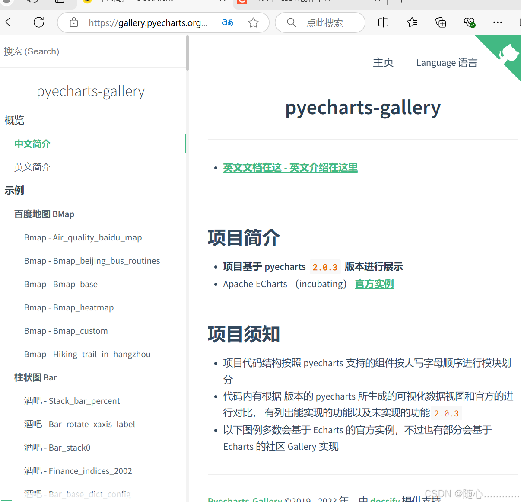Click the sidebar toggle at bottom-left
The width and height of the screenshot is (521, 502).
point(6,499)
